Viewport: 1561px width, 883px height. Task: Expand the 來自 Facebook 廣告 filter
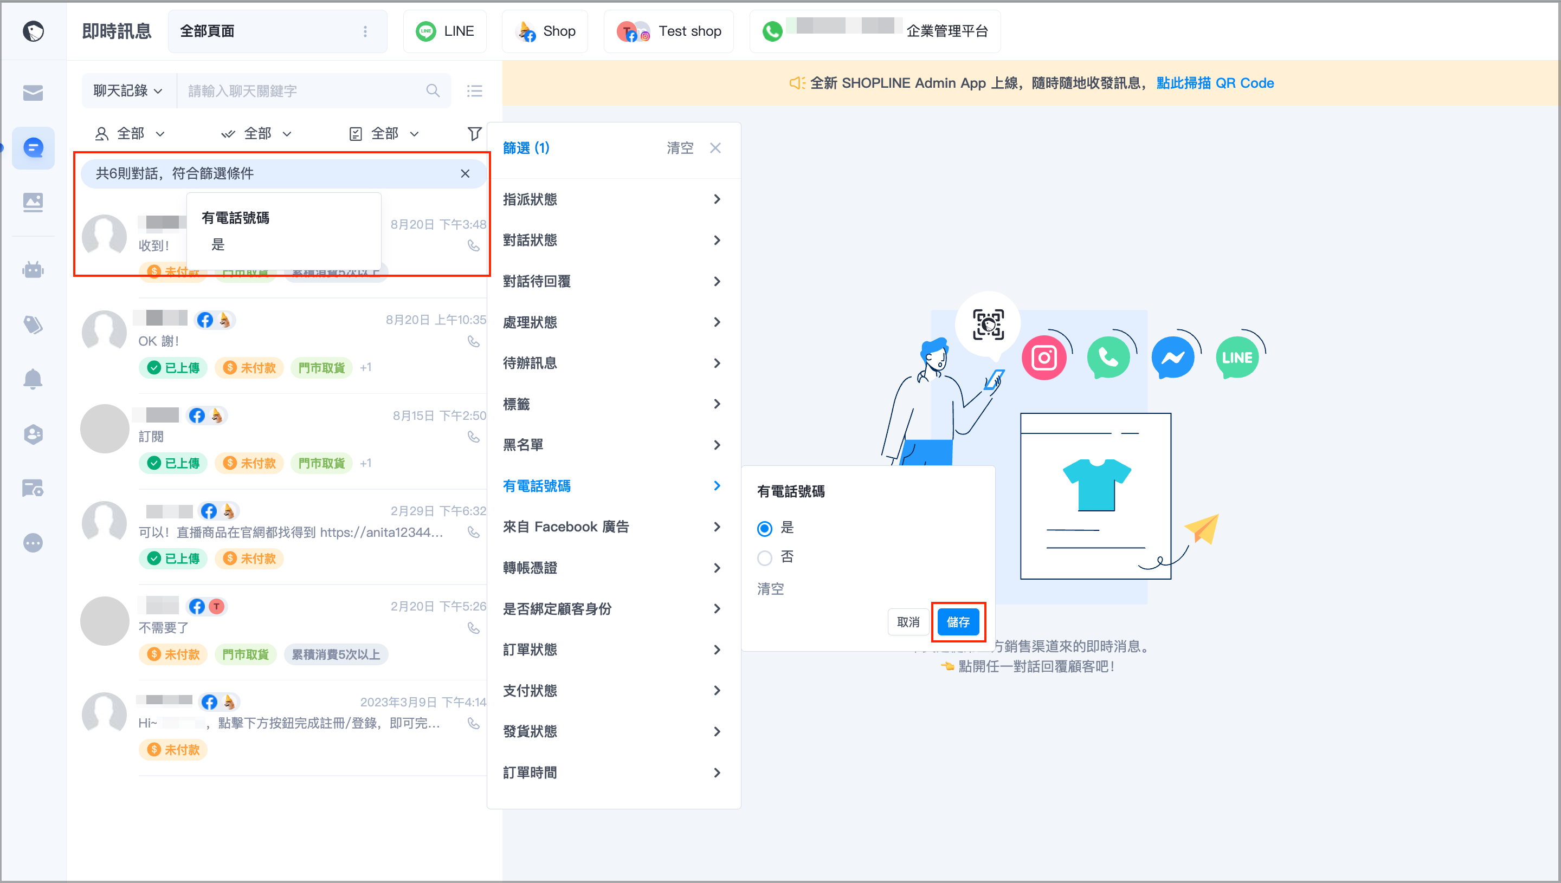tap(613, 527)
